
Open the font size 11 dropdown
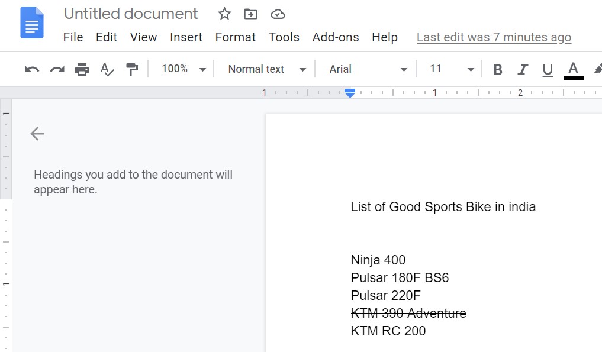(452, 69)
